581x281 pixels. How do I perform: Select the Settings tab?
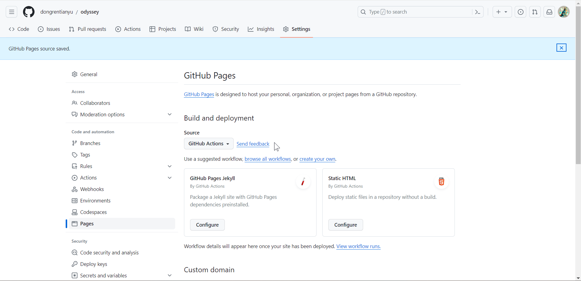(x=297, y=29)
